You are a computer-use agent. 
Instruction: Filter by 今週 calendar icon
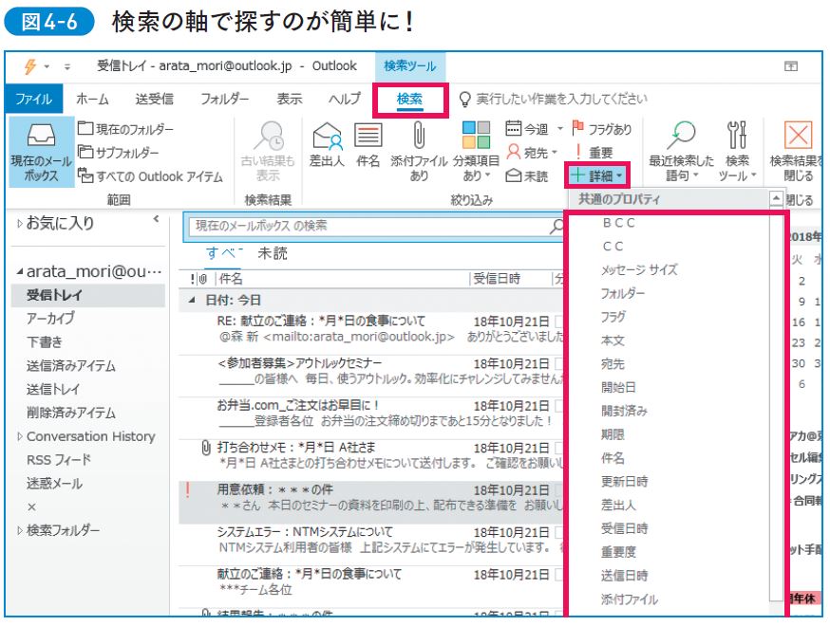point(513,128)
